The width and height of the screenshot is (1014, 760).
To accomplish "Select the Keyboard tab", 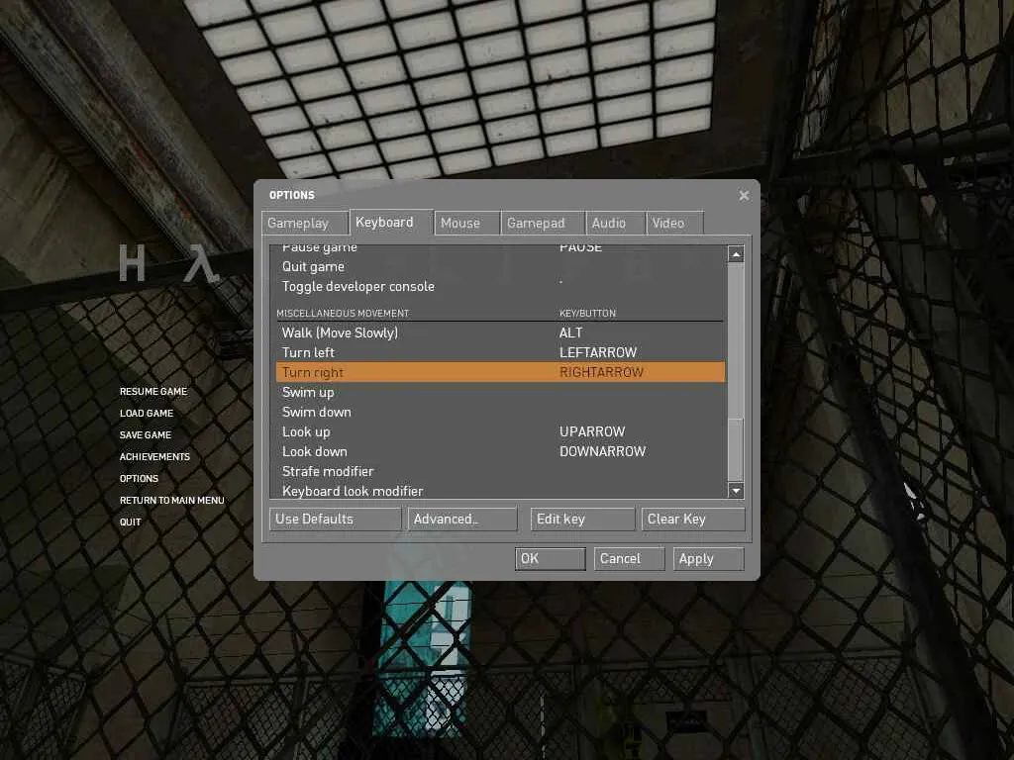I will 390,222.
